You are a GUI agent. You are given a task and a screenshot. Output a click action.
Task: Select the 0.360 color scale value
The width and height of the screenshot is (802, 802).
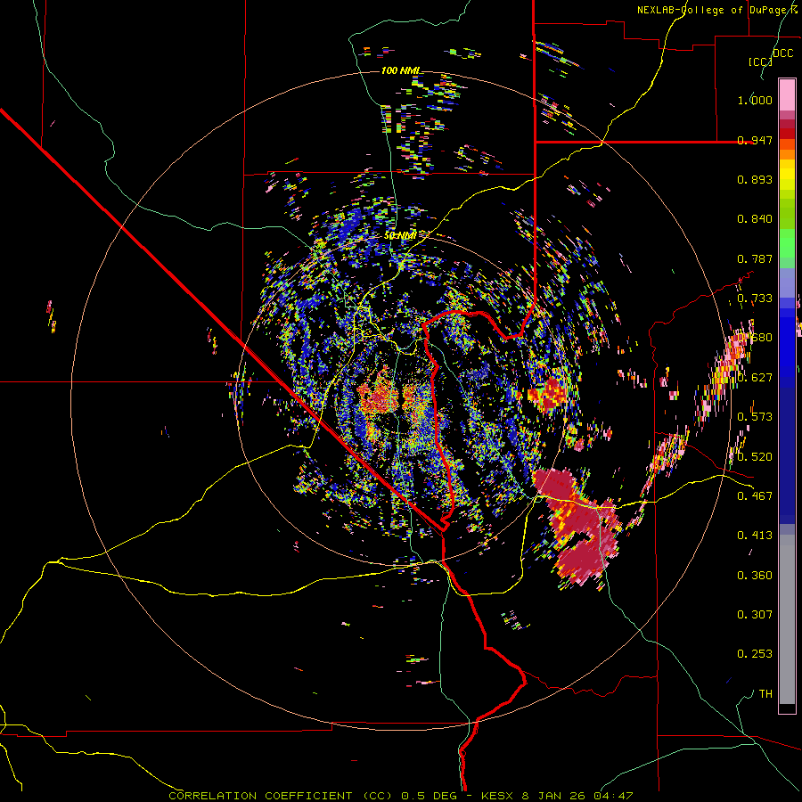pyautogui.click(x=755, y=576)
